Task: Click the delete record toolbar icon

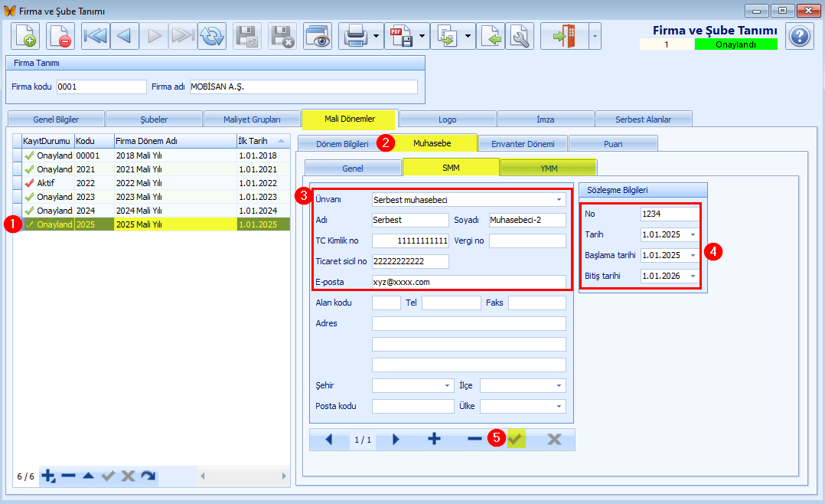Action: point(60,36)
